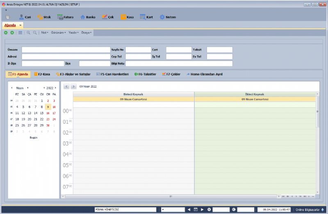This screenshot has height=214, width=328.
Task: Click the panel icon left of Cari
Action: tap(7, 17)
